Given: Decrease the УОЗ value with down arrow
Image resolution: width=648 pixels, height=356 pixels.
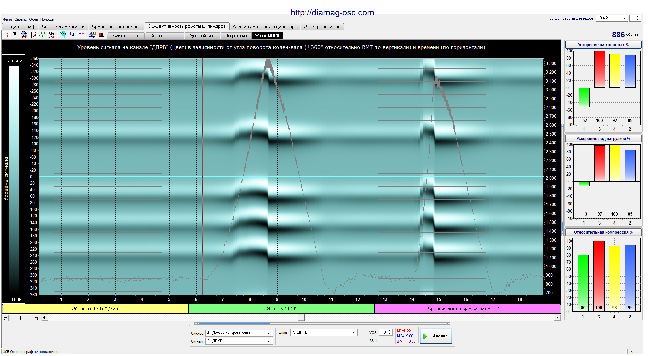Looking at the screenshot, I should click(x=390, y=334).
